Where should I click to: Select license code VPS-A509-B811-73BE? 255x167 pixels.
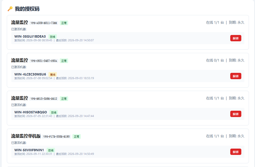point(44,23)
